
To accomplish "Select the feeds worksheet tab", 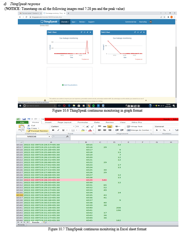I will point(36,222).
